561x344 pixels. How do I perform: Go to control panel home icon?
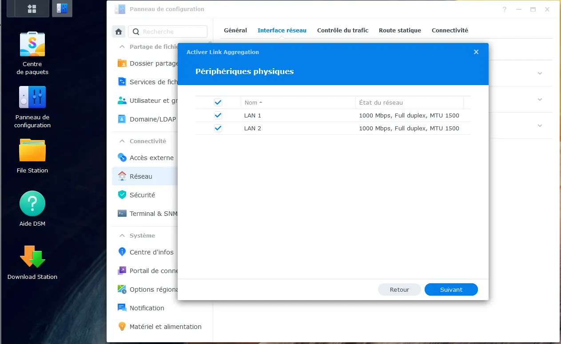pyautogui.click(x=119, y=31)
